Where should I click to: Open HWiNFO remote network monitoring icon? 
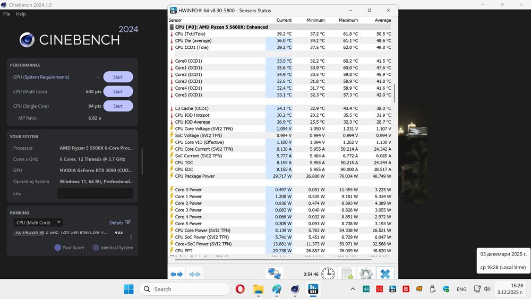(275, 274)
